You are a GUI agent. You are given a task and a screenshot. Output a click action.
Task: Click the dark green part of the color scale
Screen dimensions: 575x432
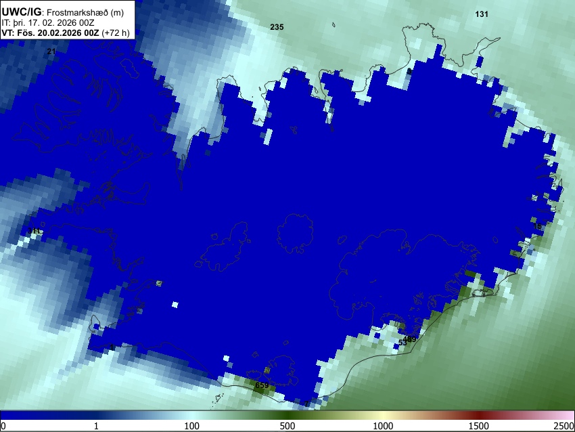tap(287, 415)
